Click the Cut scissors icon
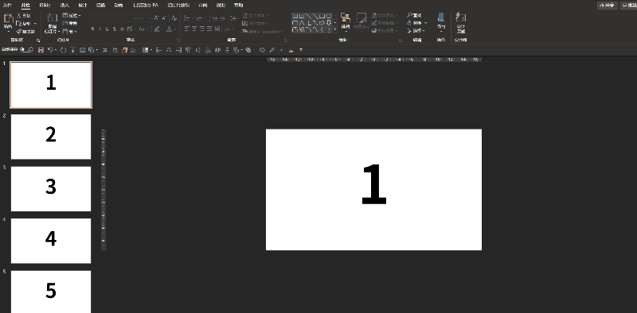 pyautogui.click(x=18, y=15)
